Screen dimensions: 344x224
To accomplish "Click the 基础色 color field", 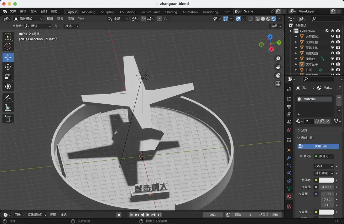I will tap(326, 180).
